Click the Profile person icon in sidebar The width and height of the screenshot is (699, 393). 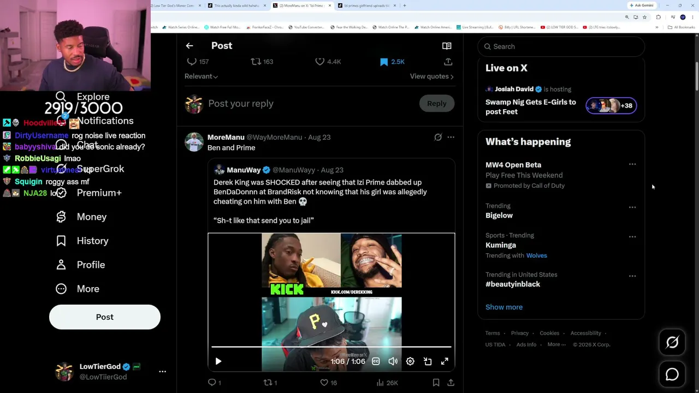(61, 265)
